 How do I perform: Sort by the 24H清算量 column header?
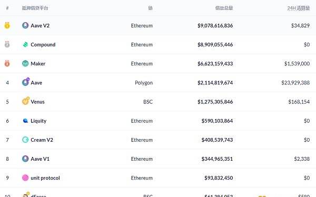pyautogui.click(x=298, y=8)
